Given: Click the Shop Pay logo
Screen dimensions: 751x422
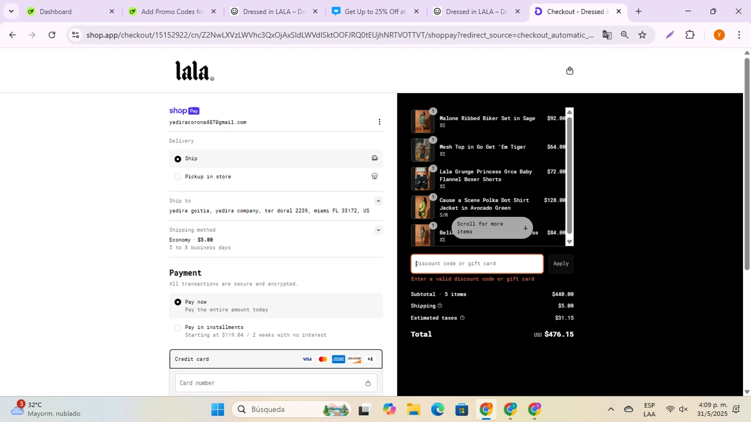Looking at the screenshot, I should click(184, 111).
